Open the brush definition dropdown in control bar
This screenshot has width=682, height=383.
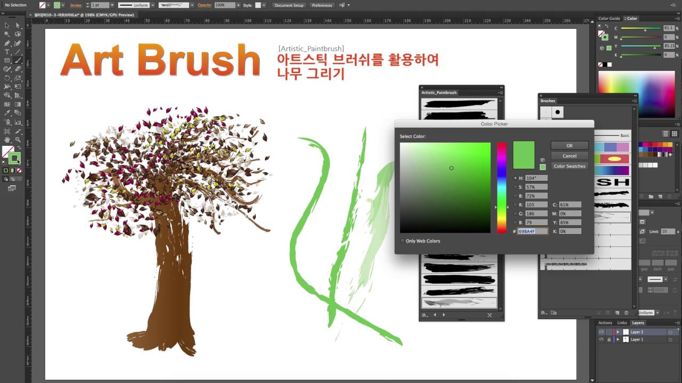point(193,5)
